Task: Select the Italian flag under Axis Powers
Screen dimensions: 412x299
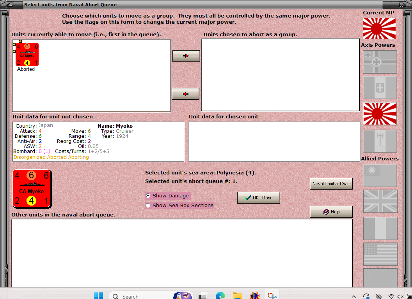Action: (380, 88)
